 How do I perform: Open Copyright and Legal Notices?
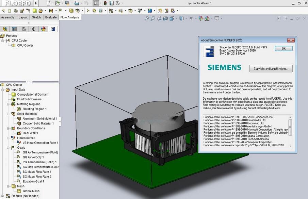271,68
